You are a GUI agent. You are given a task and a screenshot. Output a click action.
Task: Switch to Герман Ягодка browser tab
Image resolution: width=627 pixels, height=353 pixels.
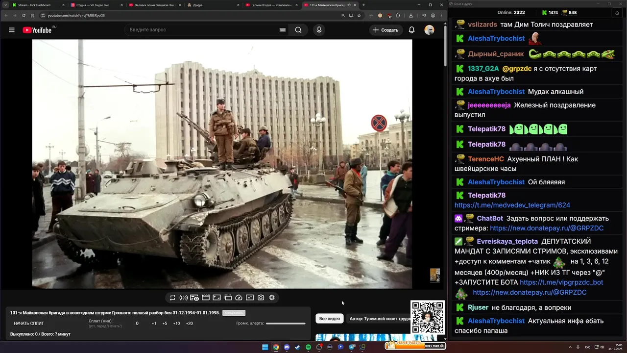270,5
